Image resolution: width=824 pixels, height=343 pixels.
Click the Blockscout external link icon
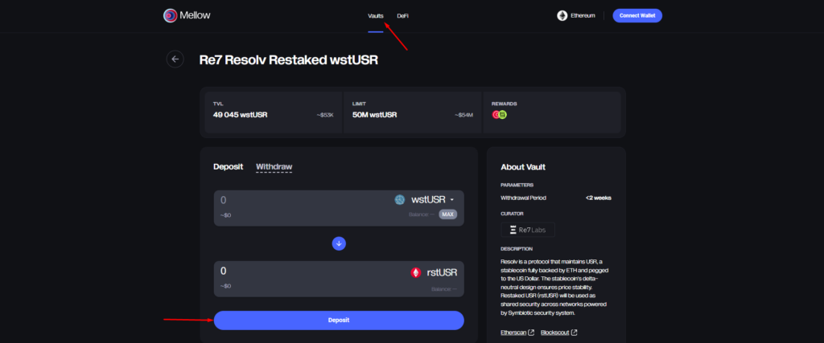click(575, 333)
